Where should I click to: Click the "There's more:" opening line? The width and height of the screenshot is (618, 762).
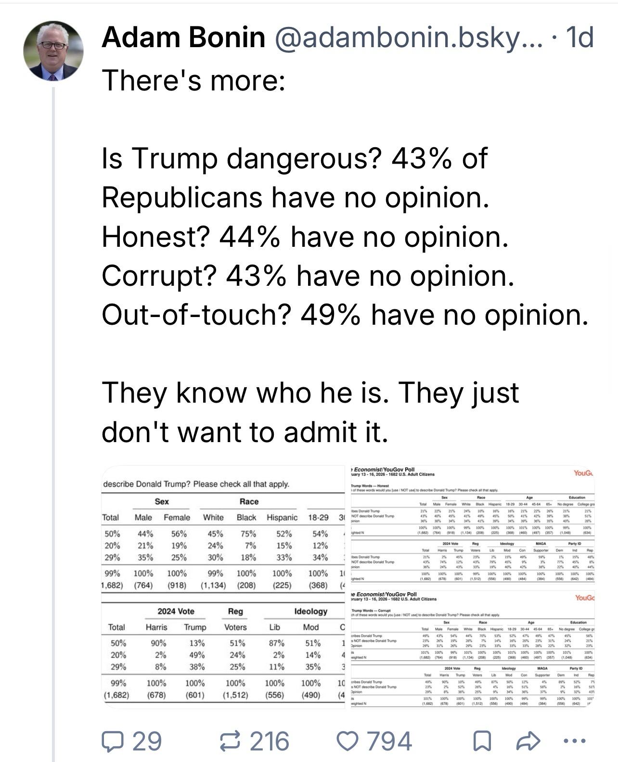[x=193, y=80]
